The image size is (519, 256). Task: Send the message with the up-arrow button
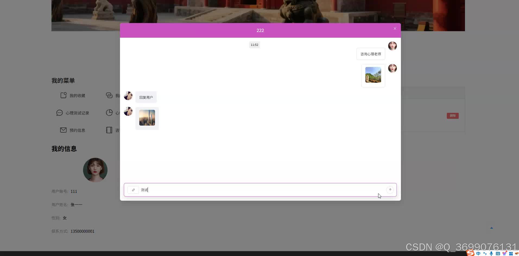390,190
